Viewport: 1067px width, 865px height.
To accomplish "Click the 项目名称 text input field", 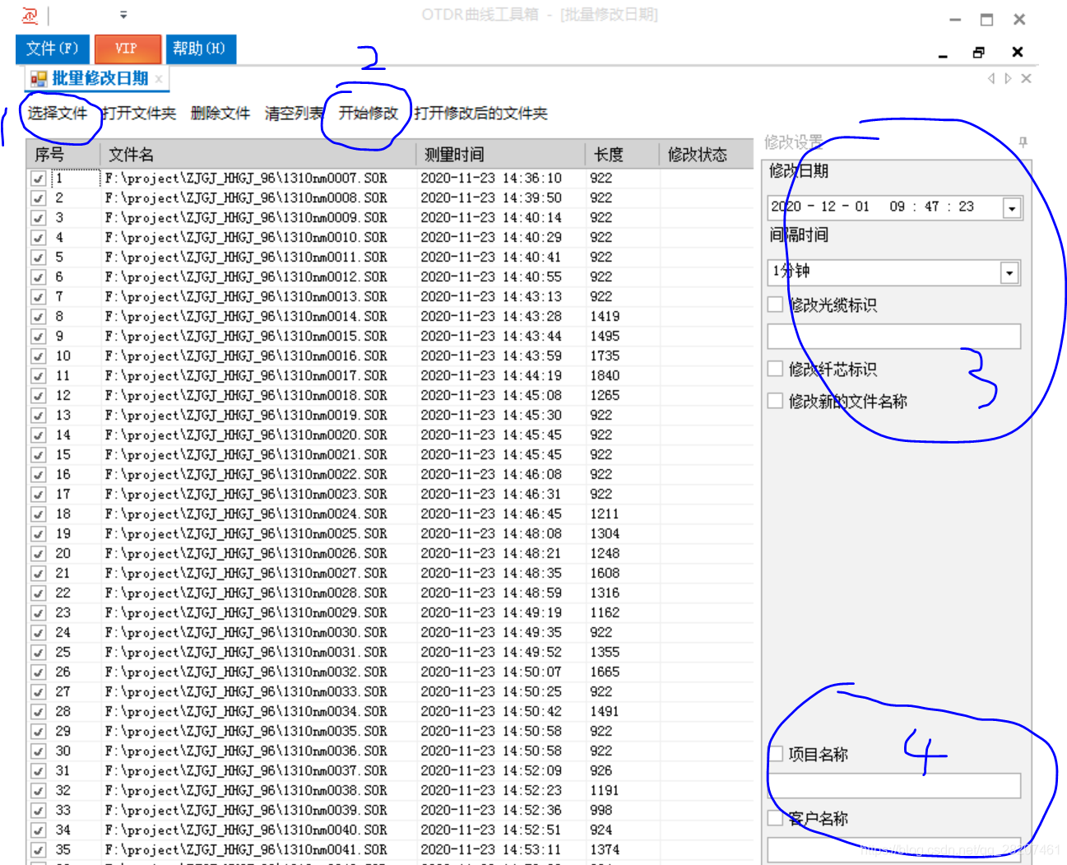I will pyautogui.click(x=894, y=785).
